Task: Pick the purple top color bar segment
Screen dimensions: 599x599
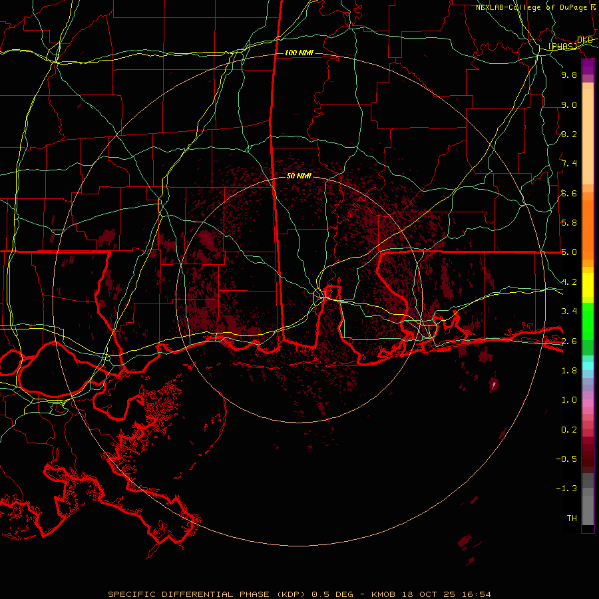Action: (x=588, y=67)
